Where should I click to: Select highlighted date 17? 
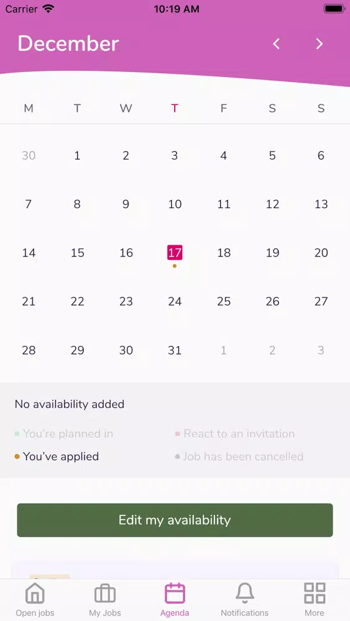175,253
